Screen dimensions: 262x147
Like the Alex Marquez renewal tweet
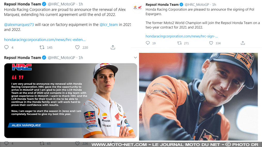point(77,47)
